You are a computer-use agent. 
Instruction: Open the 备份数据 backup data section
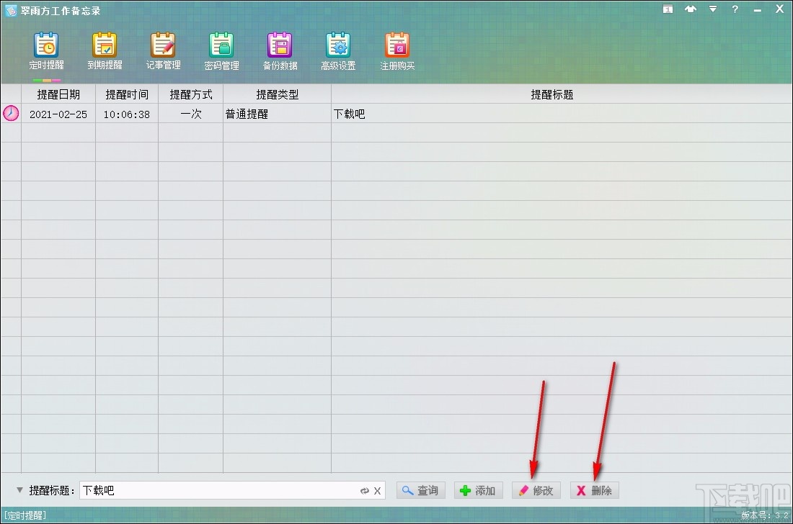[280, 51]
